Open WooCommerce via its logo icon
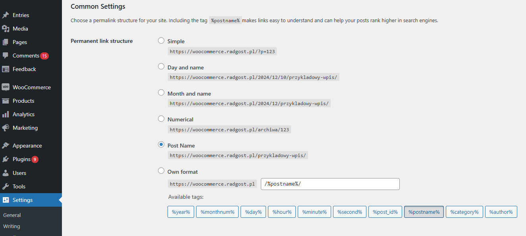The image size is (526, 236). point(6,87)
